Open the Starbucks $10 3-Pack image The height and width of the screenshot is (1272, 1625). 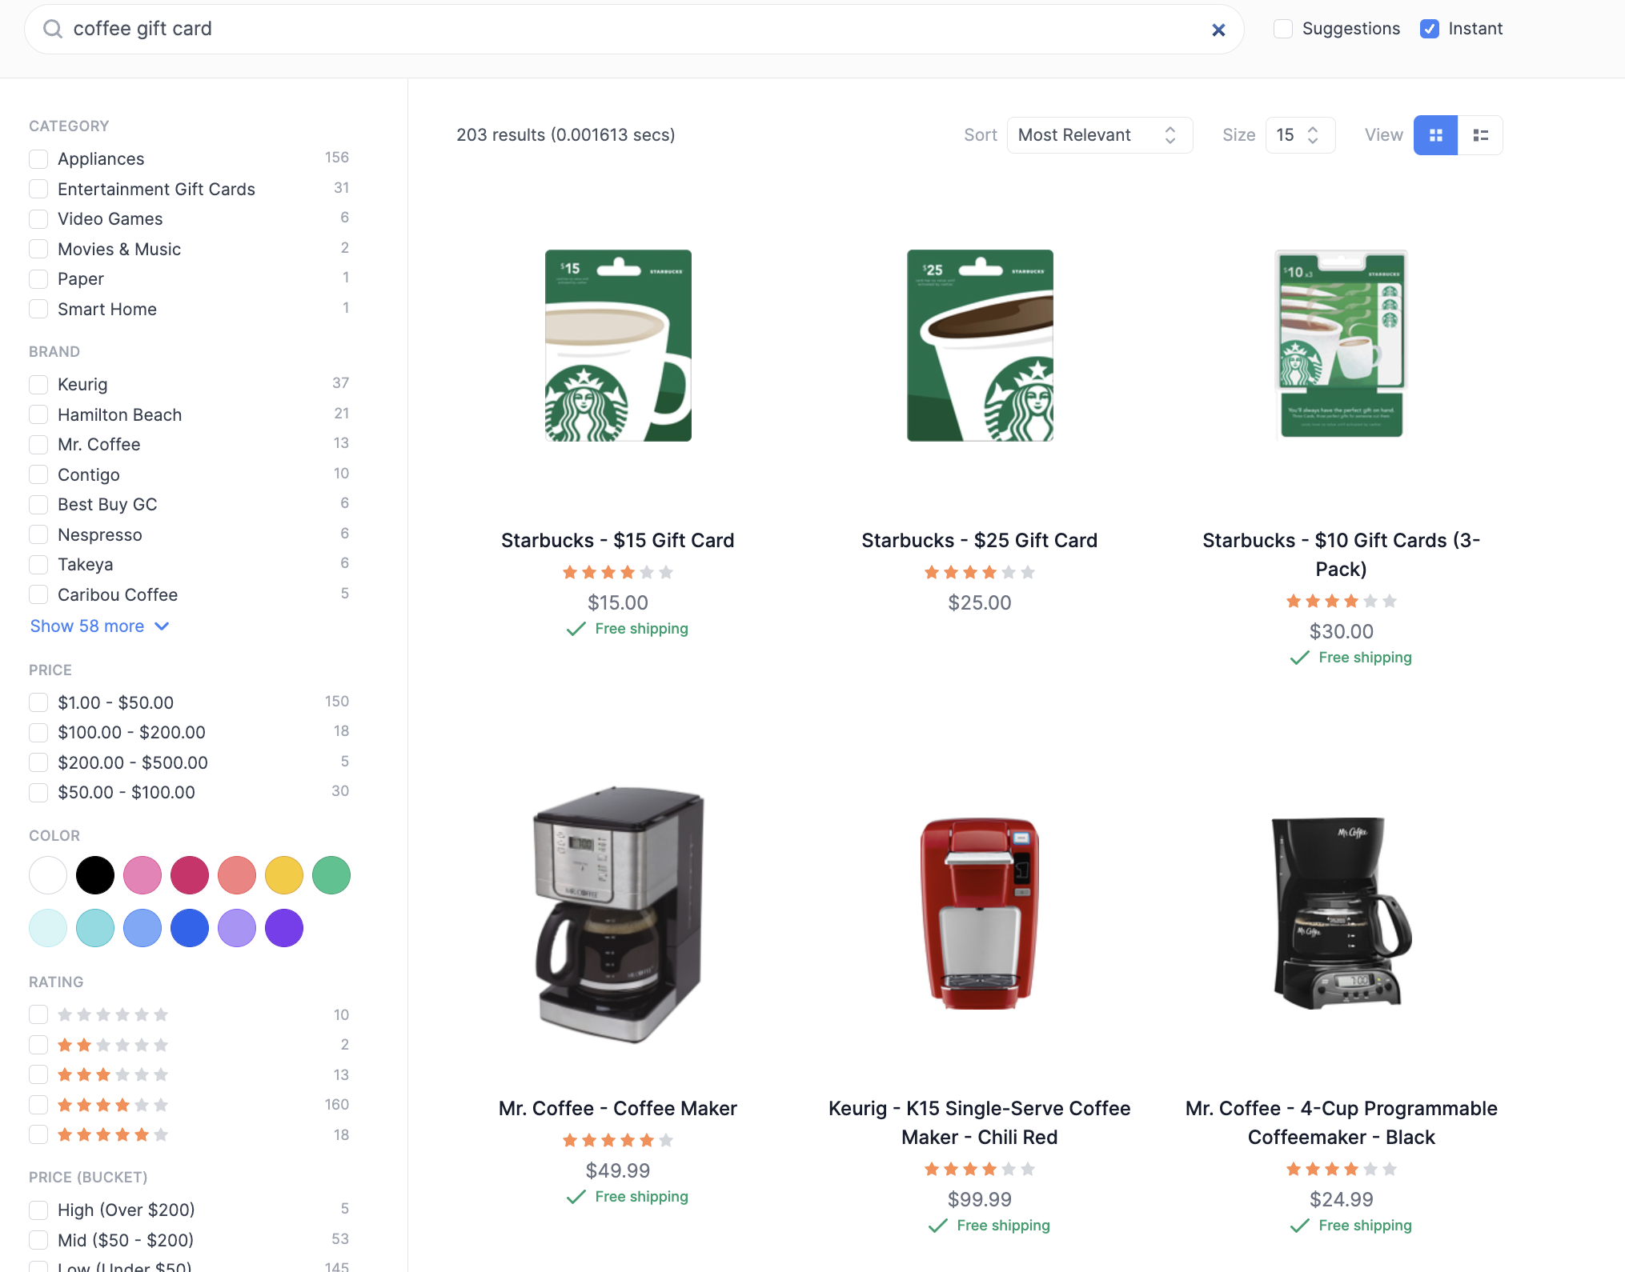tap(1342, 346)
